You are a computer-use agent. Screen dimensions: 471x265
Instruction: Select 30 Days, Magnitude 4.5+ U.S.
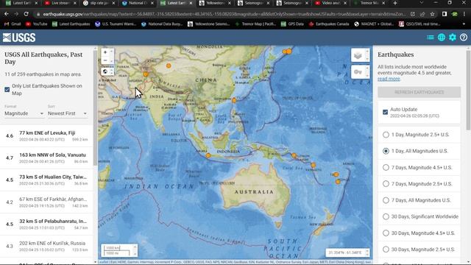pos(386,233)
